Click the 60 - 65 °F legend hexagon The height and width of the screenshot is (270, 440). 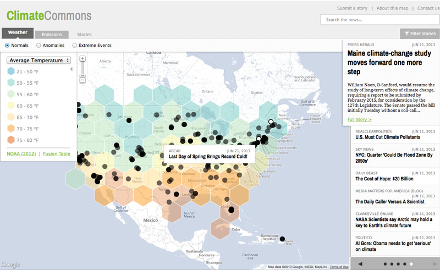click(11, 106)
